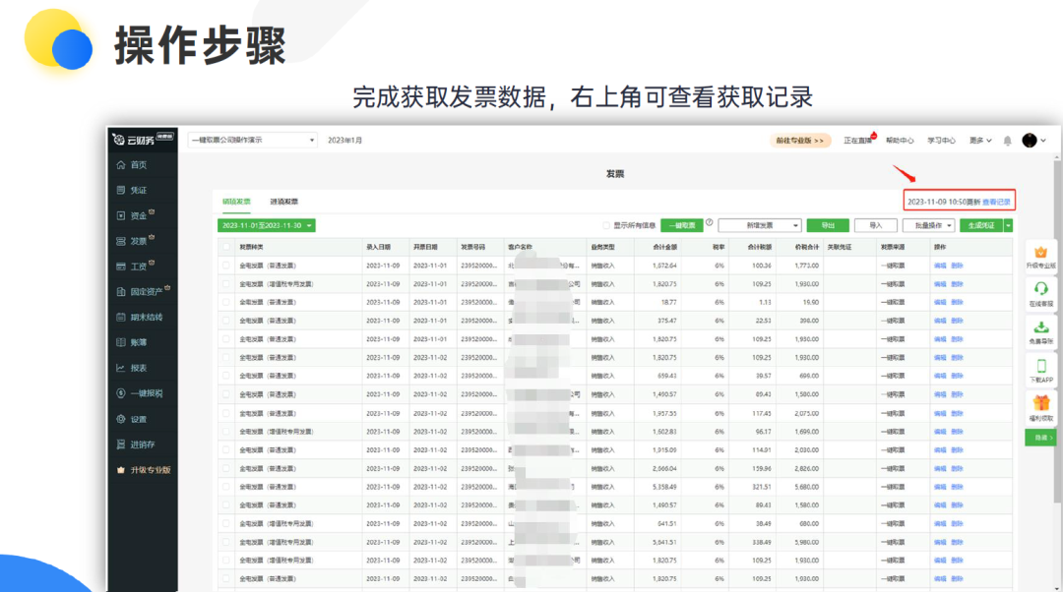Switch to the 进项发票 tab
Screen dimensions: 1063x592
coord(284,202)
